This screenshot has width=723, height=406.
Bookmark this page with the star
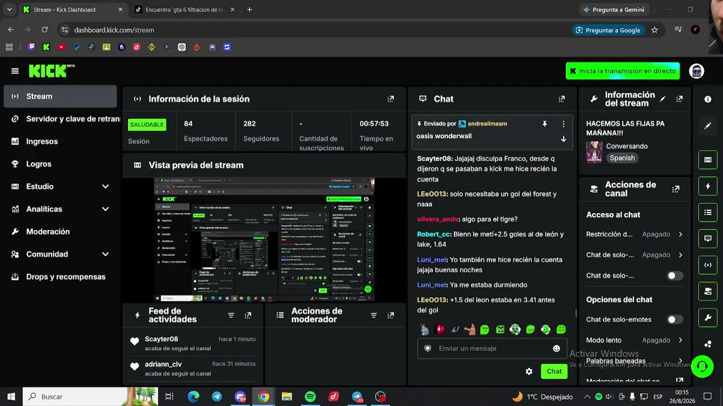654,30
